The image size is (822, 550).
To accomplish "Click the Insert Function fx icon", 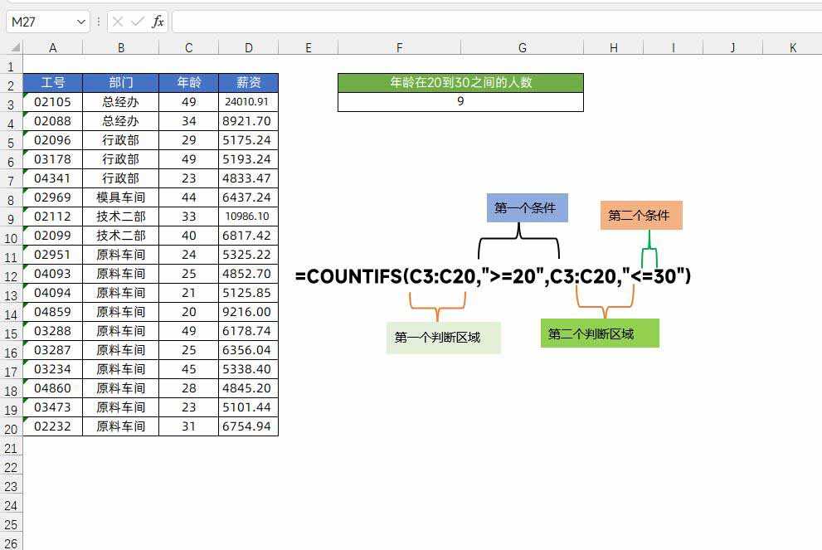I will [158, 22].
